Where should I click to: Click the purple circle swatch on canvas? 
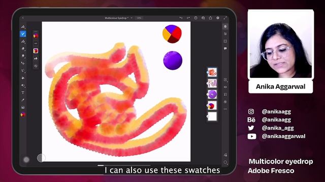pyautogui.click(x=173, y=61)
